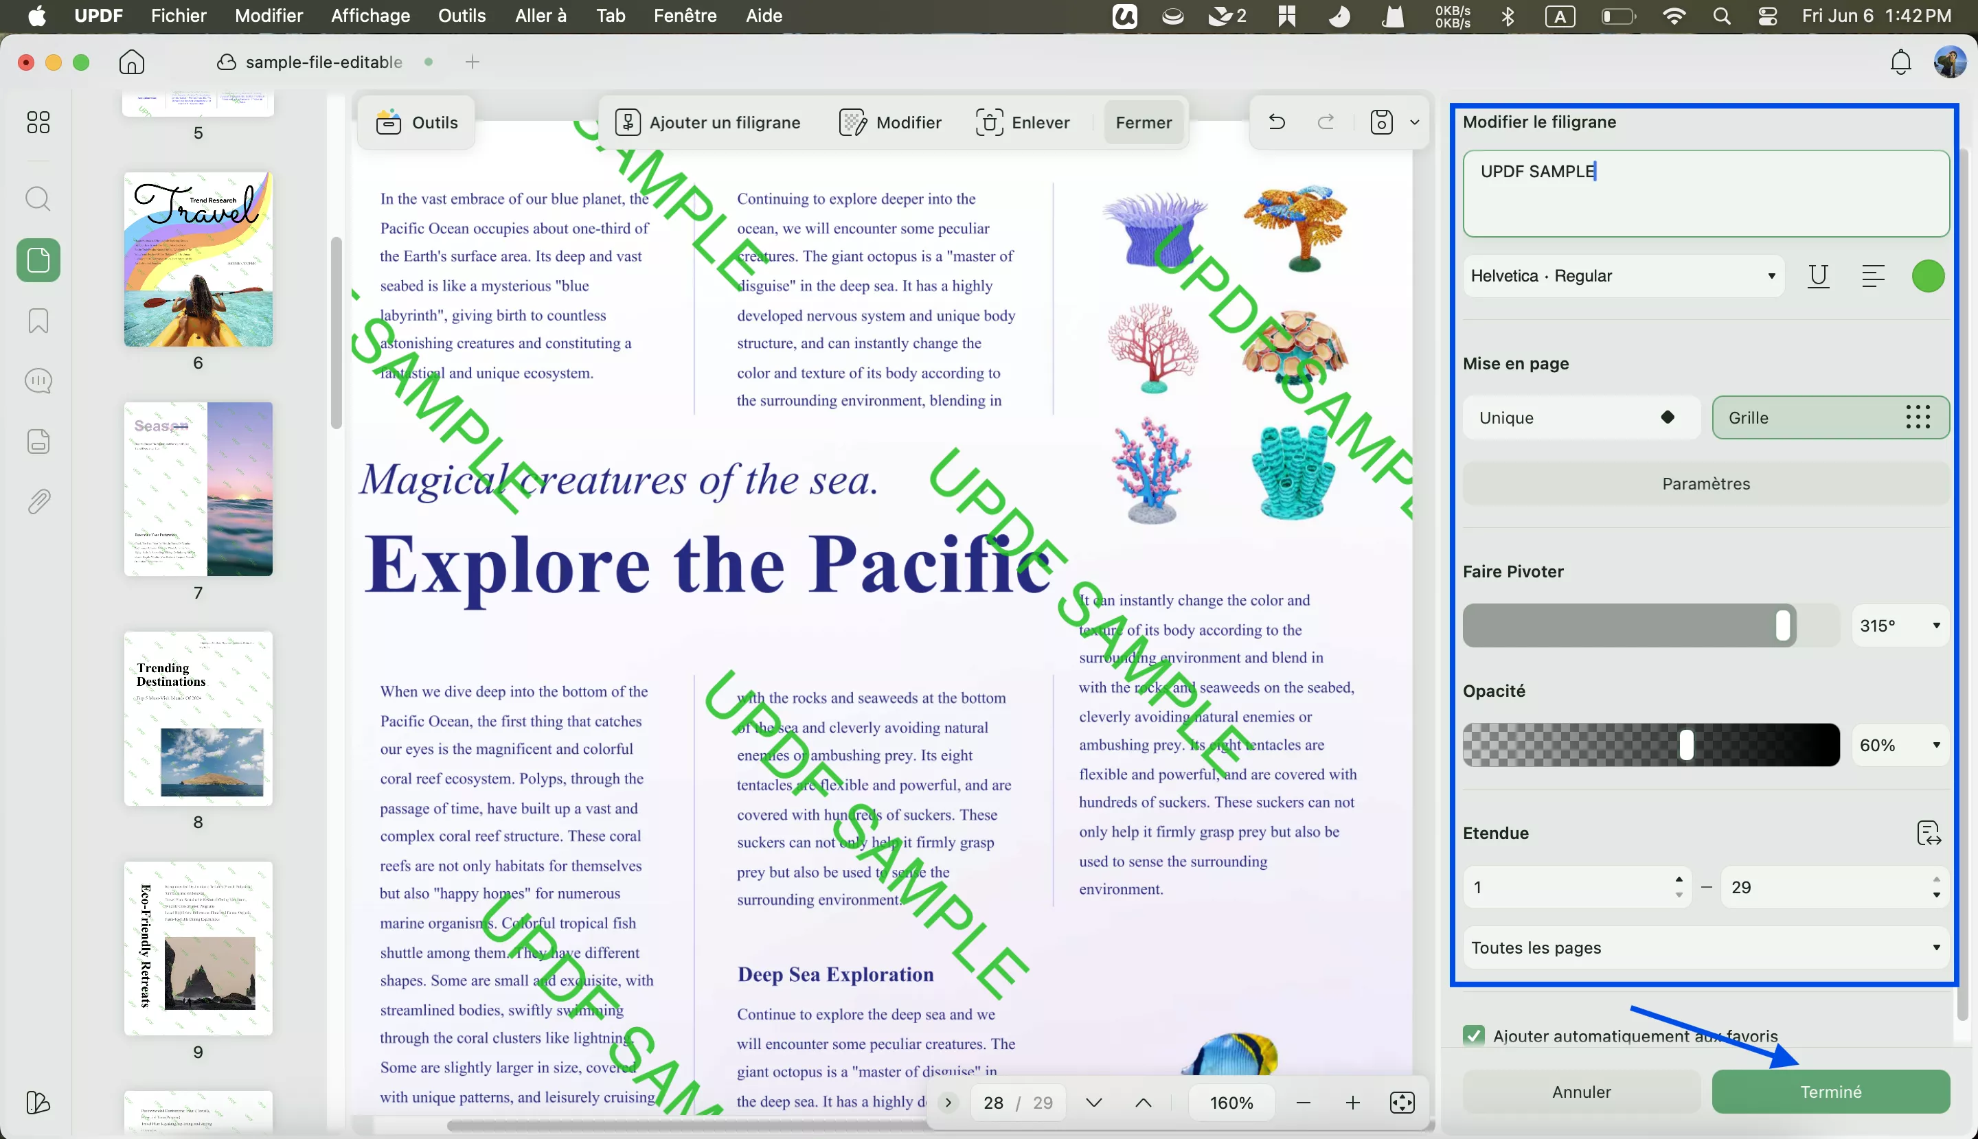Click the Modifier watermark toolbar button

point(889,122)
